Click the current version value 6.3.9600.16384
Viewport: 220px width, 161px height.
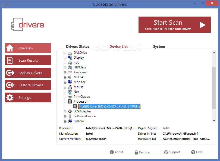(96, 139)
